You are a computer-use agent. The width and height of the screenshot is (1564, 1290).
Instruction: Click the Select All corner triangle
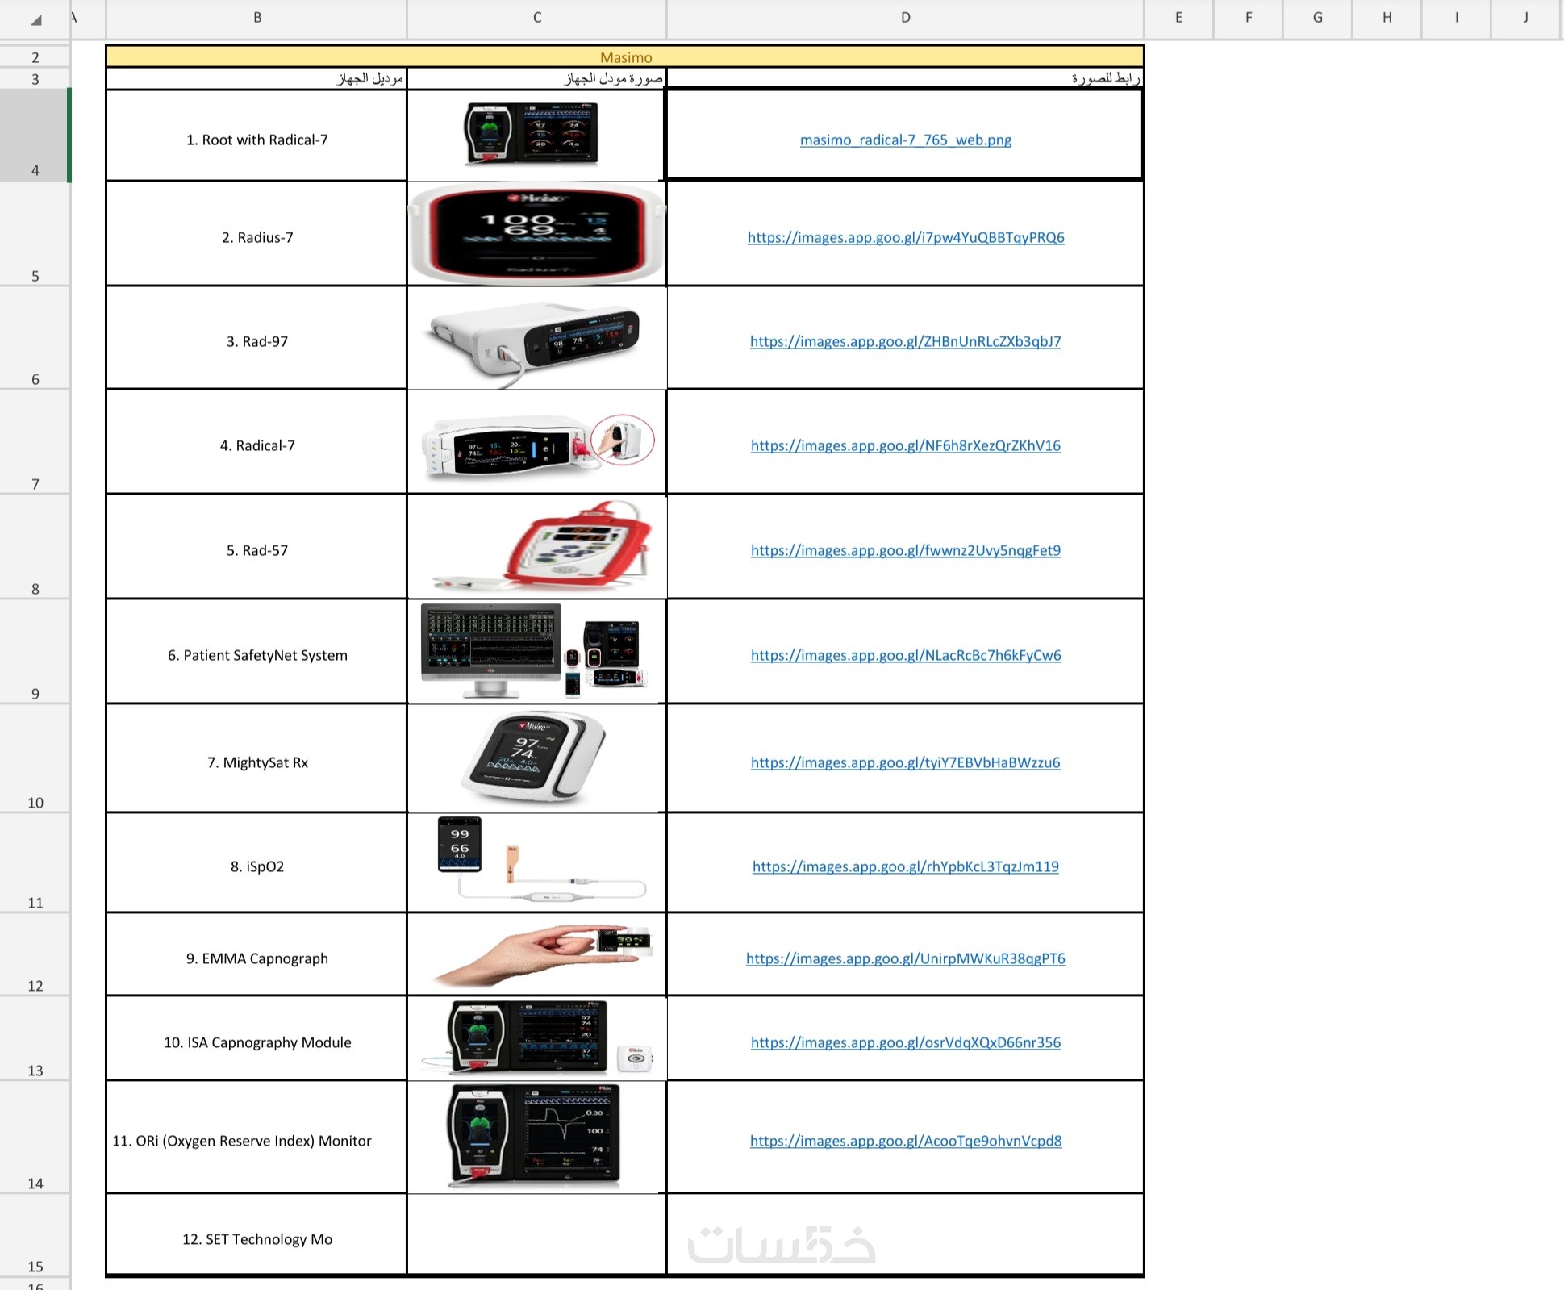(35, 19)
